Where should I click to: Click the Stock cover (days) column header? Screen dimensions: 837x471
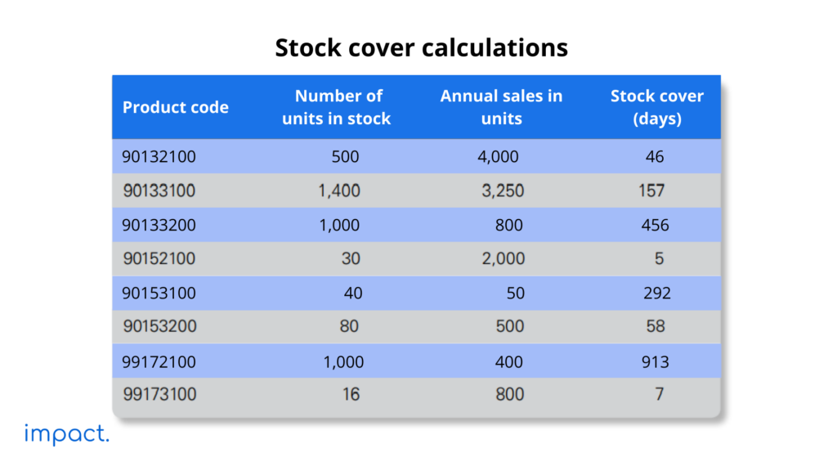tap(656, 107)
